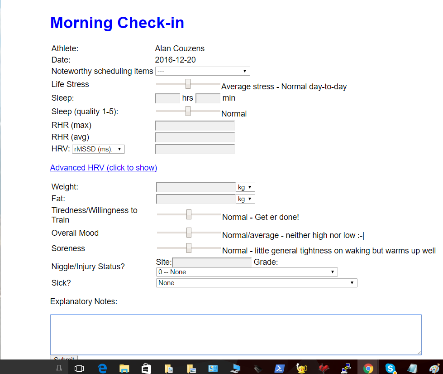Image resolution: width=443 pixels, height=374 pixels.
Task: Click the 'Average stress - Normal day-to-day' text
Action: coord(284,86)
